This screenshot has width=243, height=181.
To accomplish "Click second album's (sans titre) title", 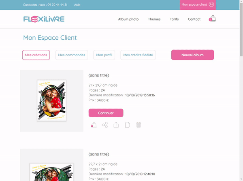I will tap(99, 154).
